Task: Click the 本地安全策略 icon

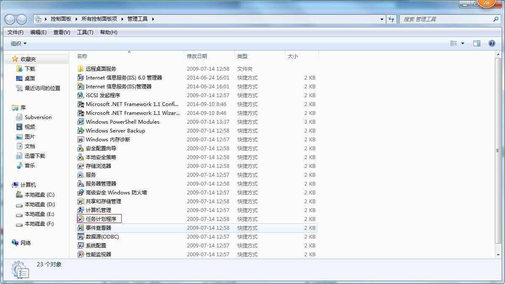Action: [x=81, y=157]
